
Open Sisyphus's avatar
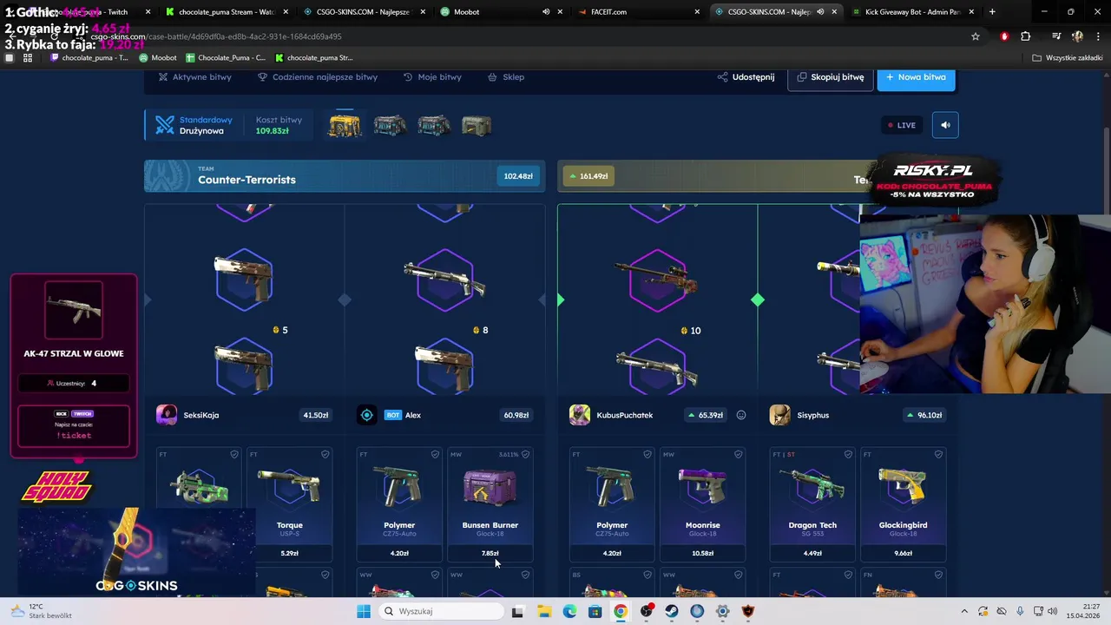pyautogui.click(x=780, y=415)
